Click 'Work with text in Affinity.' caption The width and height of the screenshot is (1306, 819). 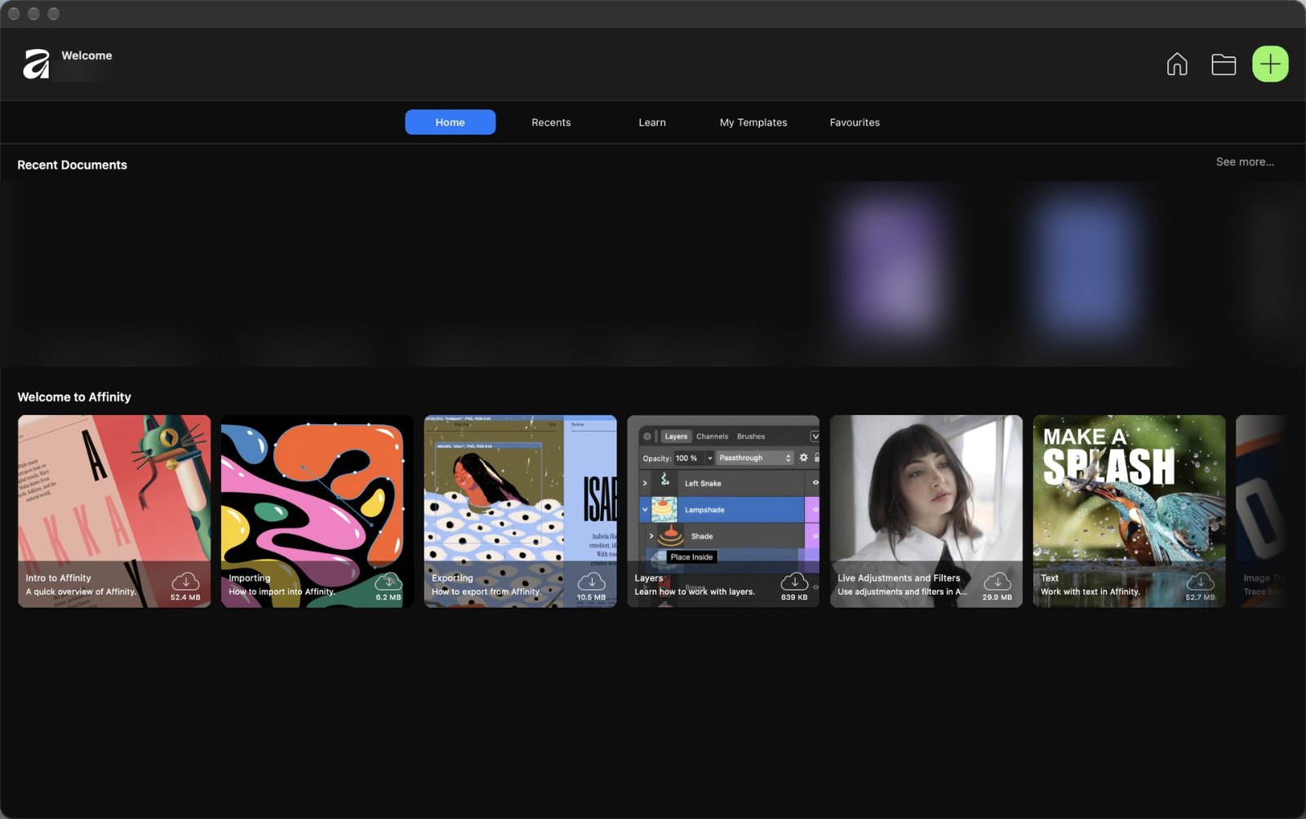click(x=1090, y=591)
